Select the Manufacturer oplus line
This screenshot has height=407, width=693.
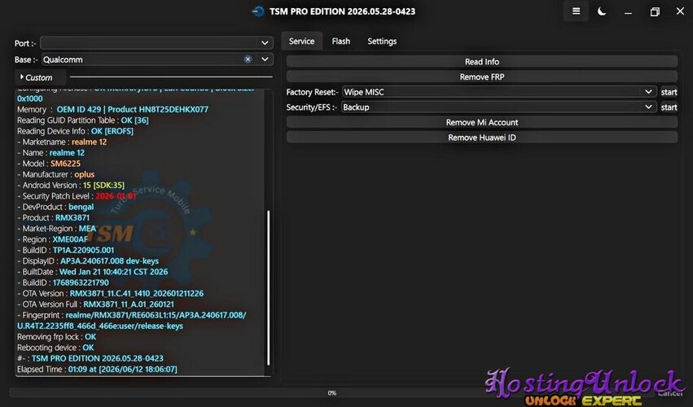tap(55, 174)
